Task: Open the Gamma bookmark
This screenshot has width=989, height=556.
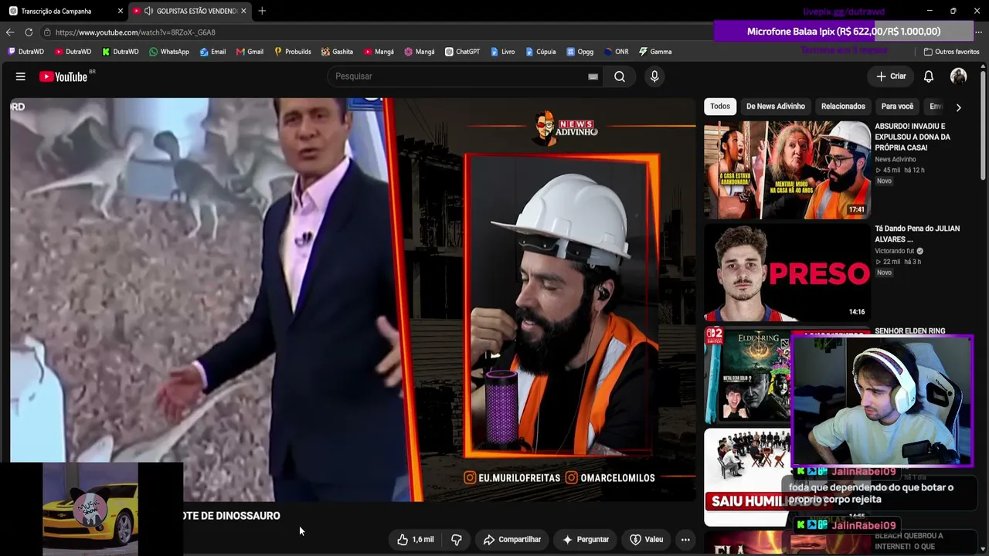Action: tap(655, 52)
